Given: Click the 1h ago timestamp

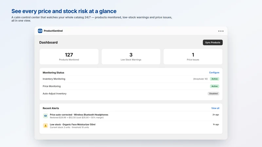Looking at the screenshot, I should coord(216,124).
